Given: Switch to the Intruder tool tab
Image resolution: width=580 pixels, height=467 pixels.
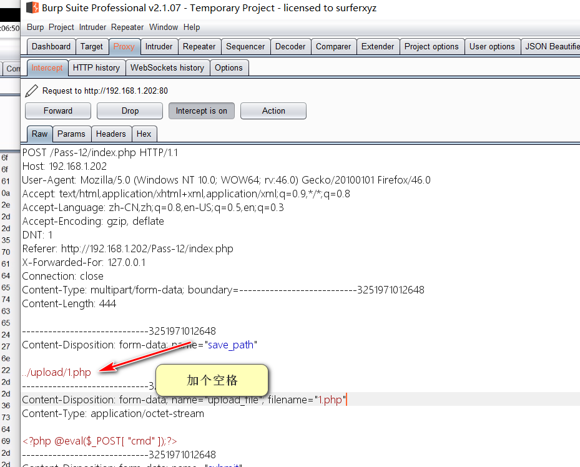Looking at the screenshot, I should tap(159, 47).
